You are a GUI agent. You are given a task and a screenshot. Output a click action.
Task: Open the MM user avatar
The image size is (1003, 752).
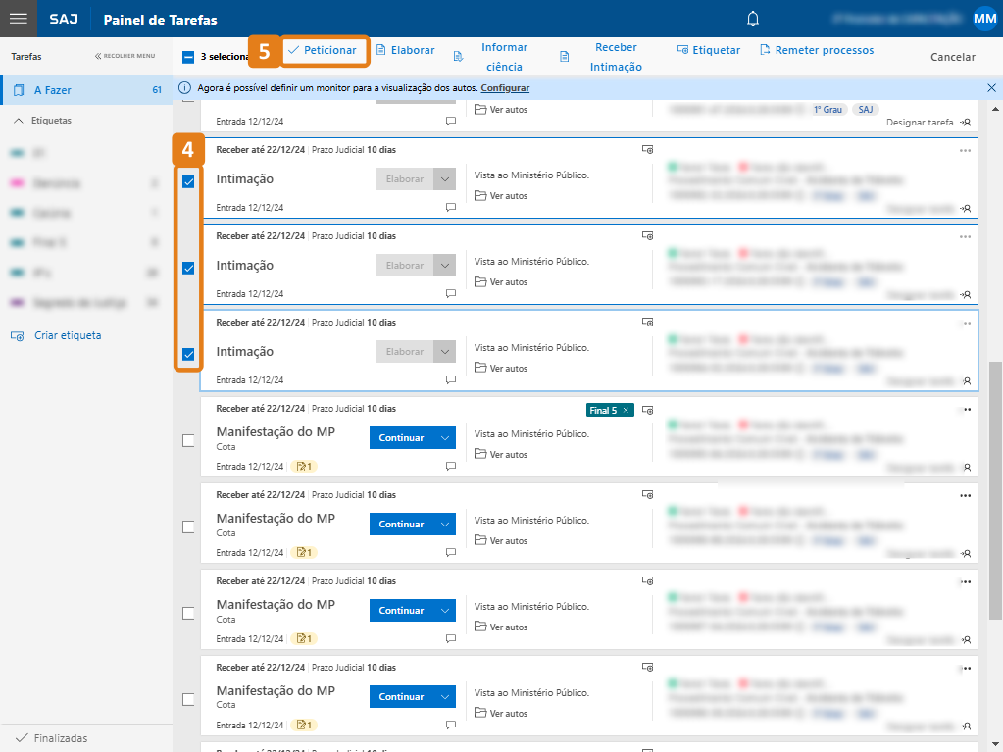point(984,19)
